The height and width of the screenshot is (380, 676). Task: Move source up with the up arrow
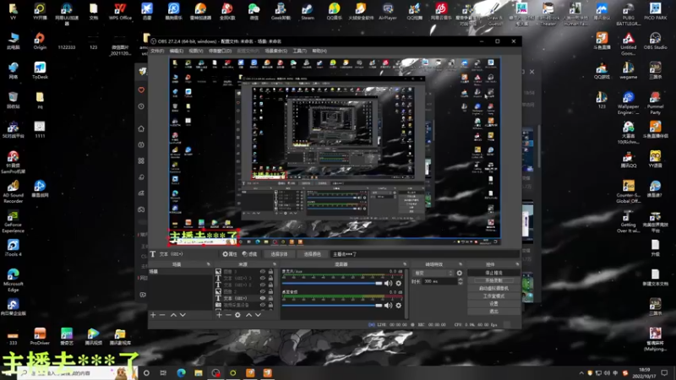[x=248, y=315]
